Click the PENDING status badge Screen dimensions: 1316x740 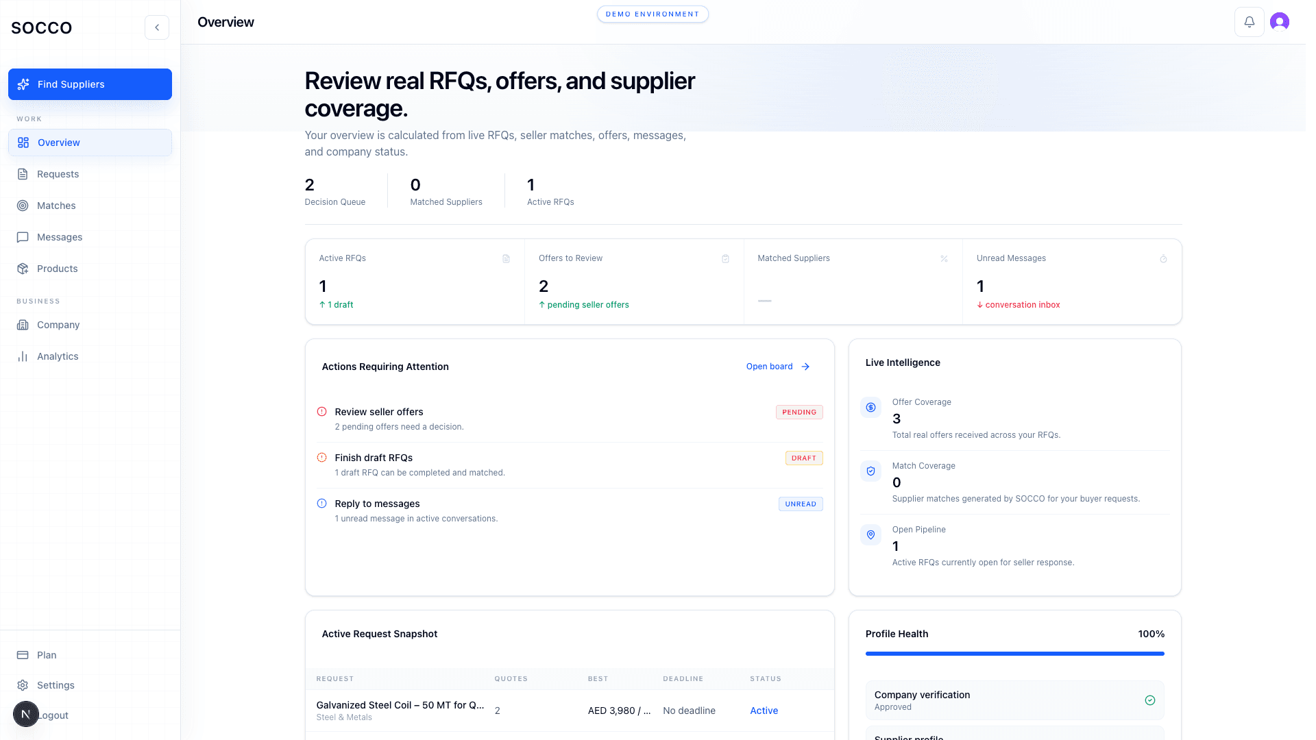point(799,412)
